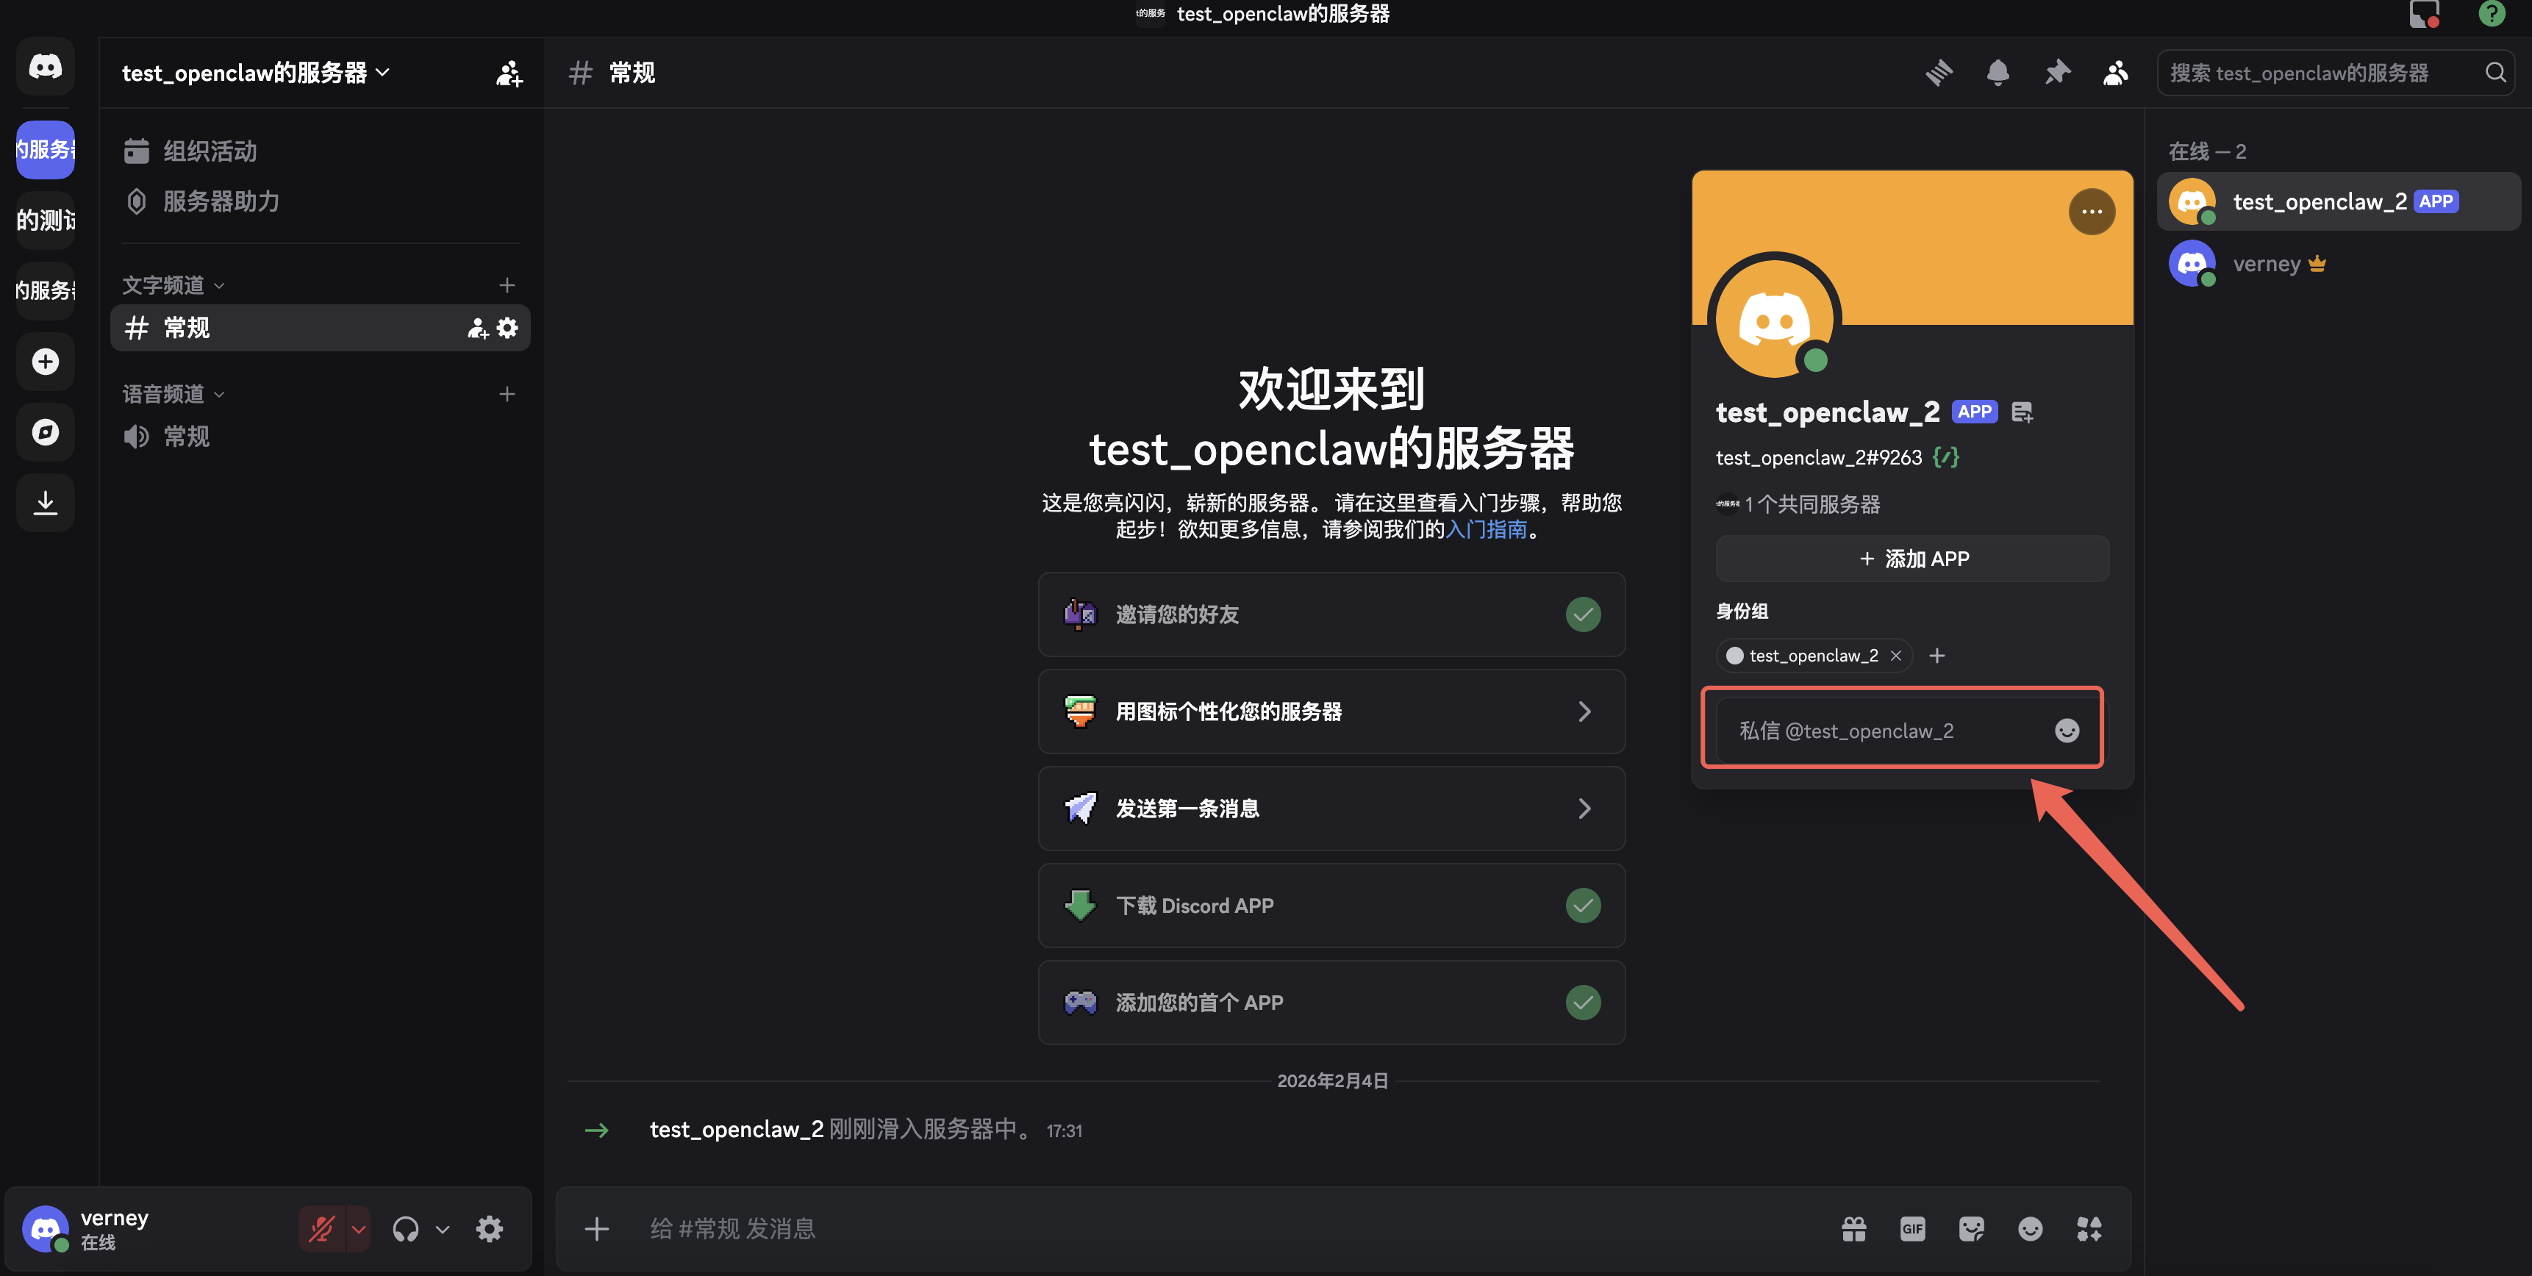Open the threads icon in channel header

pos(1938,73)
